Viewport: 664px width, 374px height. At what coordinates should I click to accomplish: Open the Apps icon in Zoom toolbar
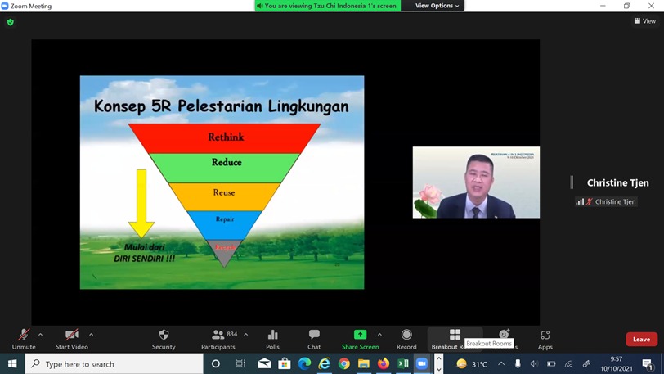(545, 340)
